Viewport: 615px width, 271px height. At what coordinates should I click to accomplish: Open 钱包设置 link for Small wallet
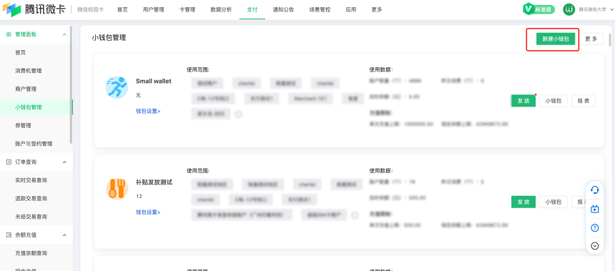(148, 111)
